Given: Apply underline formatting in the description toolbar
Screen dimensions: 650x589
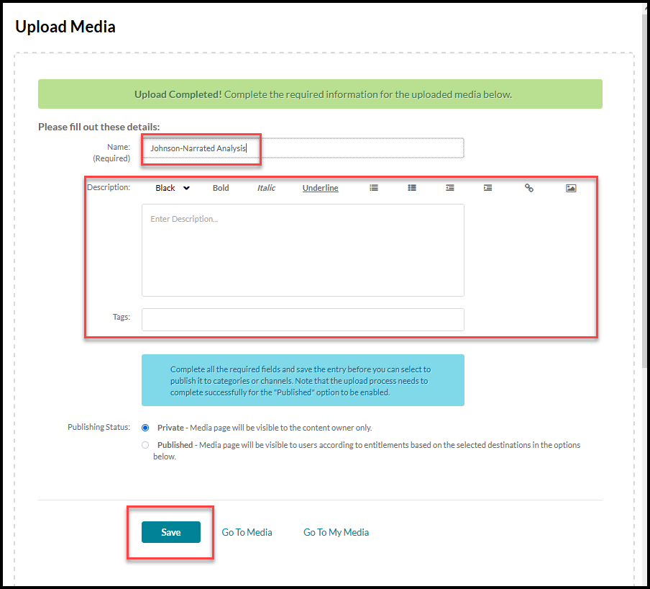Looking at the screenshot, I should click(x=319, y=188).
